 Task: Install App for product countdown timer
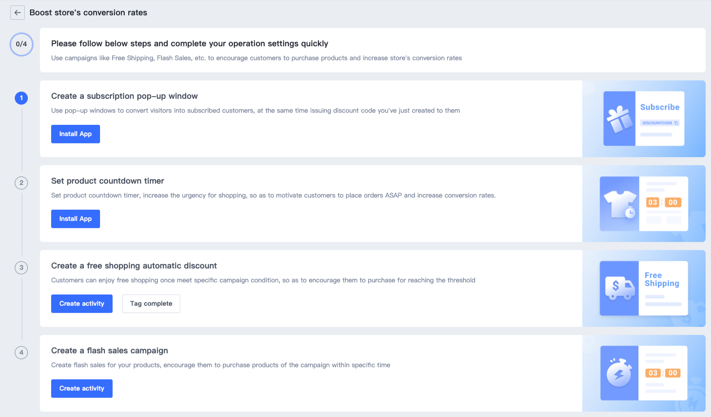click(x=75, y=219)
